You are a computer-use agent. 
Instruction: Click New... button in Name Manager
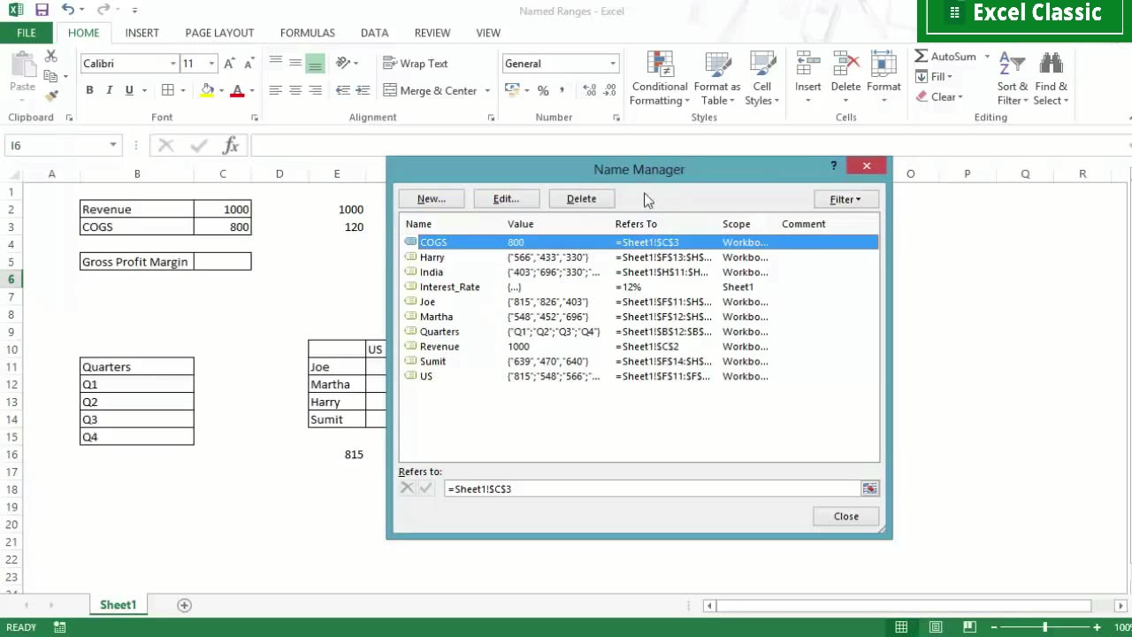(x=431, y=199)
